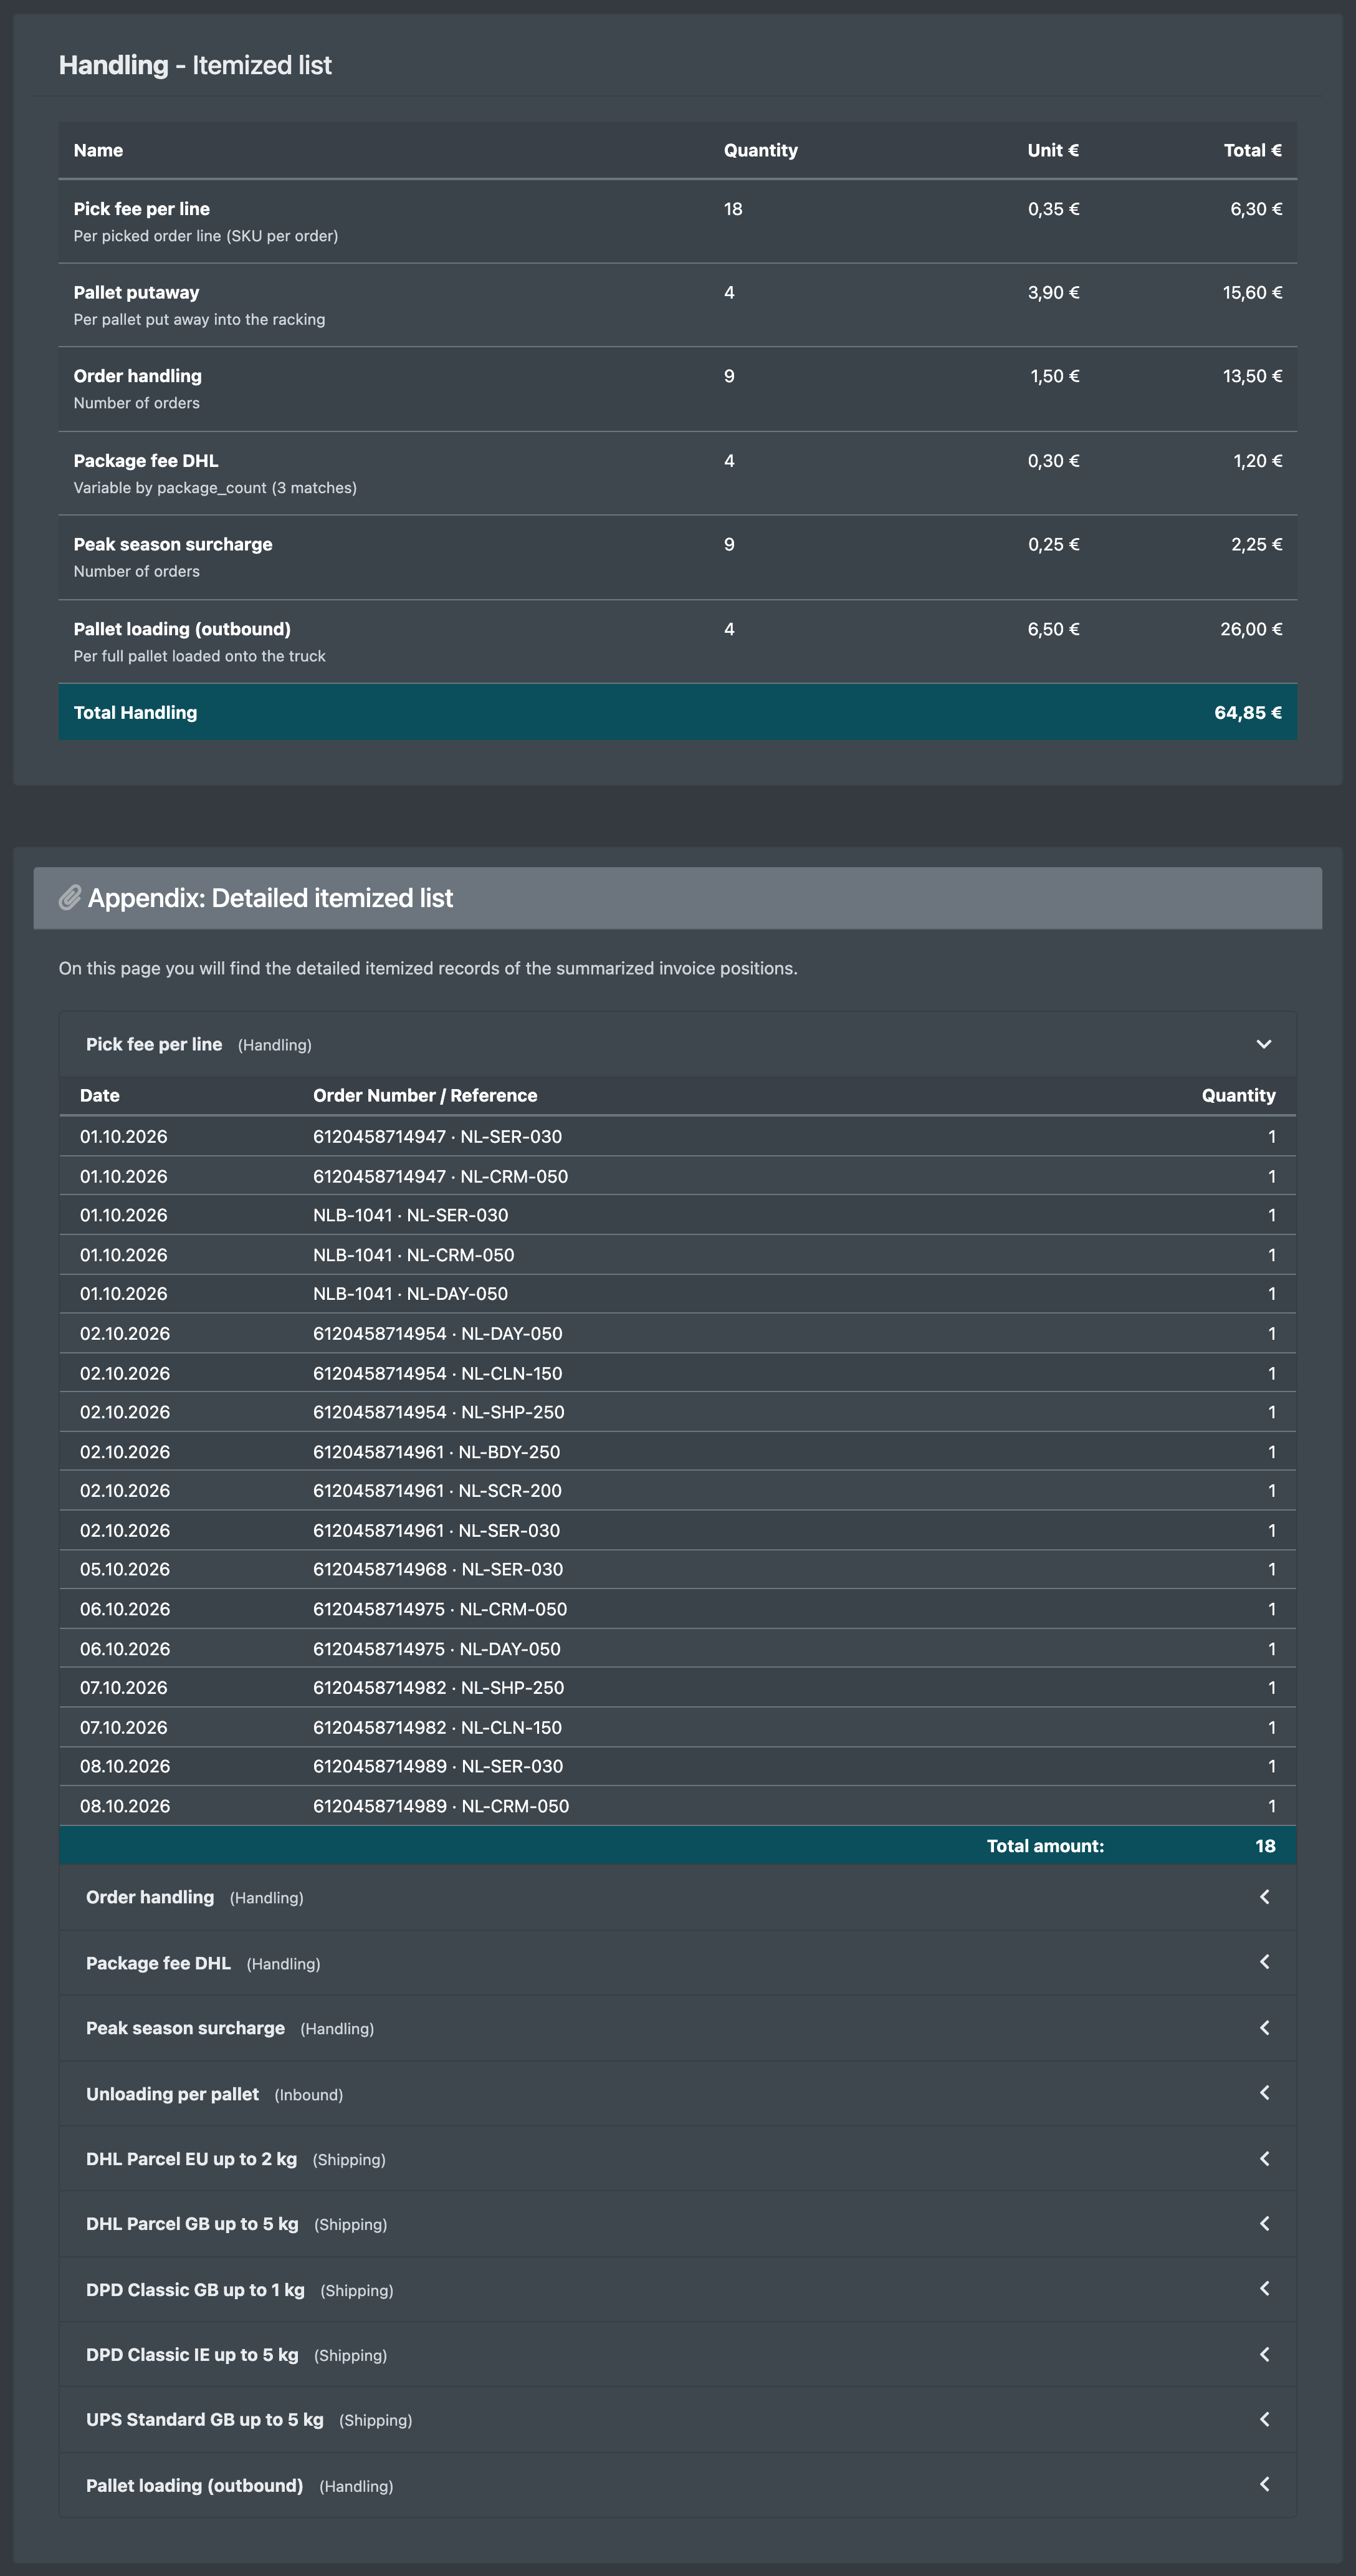
Task: Click the Total € column header
Action: click(x=1253, y=151)
